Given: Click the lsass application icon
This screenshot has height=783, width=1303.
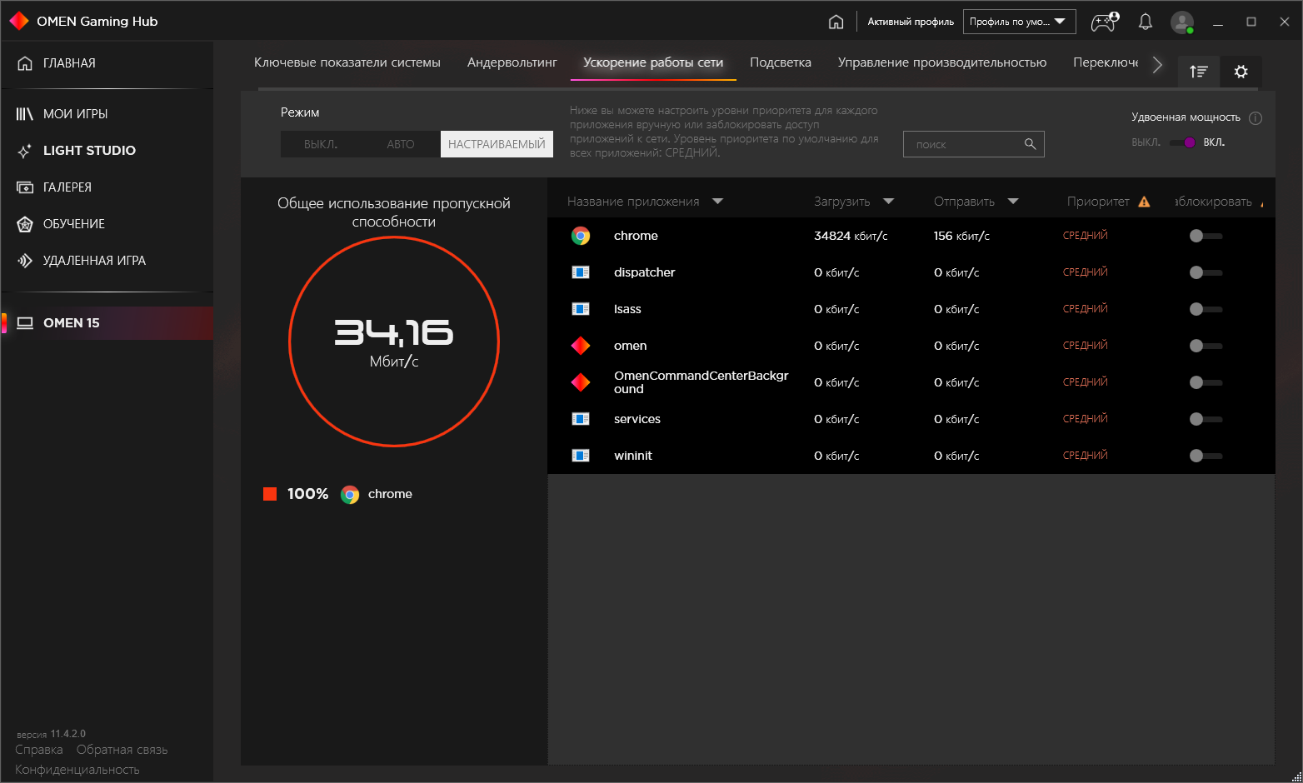Looking at the screenshot, I should pyautogui.click(x=581, y=309).
